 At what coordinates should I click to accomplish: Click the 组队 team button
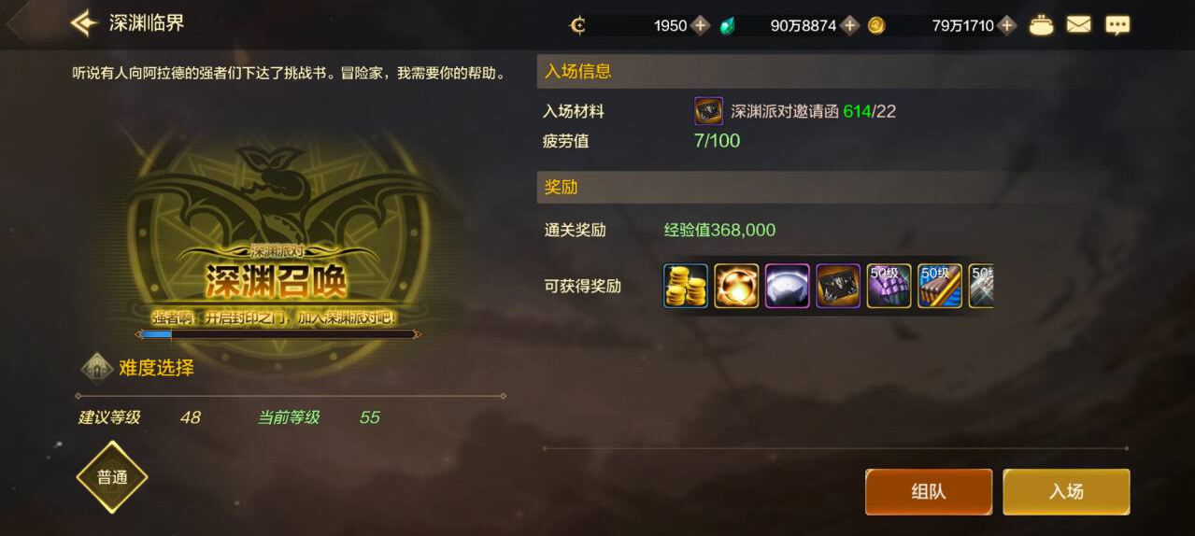point(929,492)
